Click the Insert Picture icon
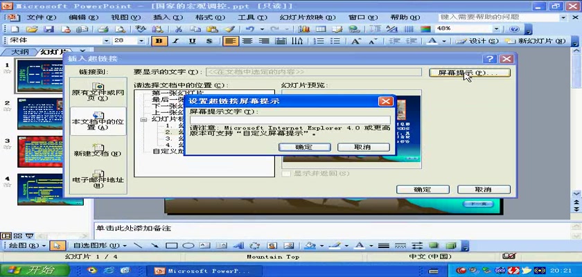Viewport: 582px width, 277px height. coord(289,245)
